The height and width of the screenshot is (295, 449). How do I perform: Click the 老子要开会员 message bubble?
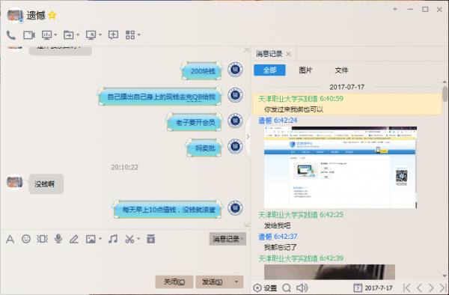coord(195,122)
